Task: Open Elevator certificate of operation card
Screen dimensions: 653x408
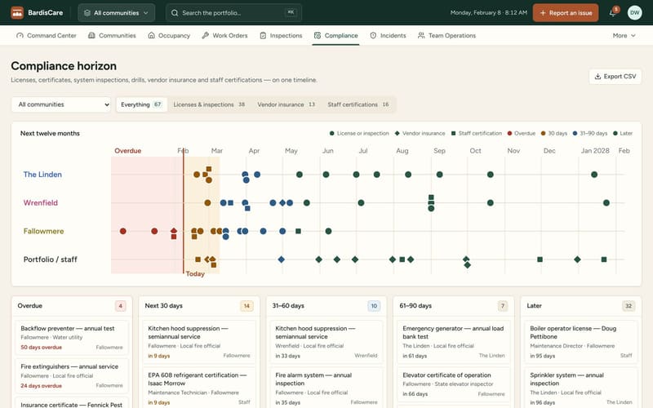Action: pos(454,384)
